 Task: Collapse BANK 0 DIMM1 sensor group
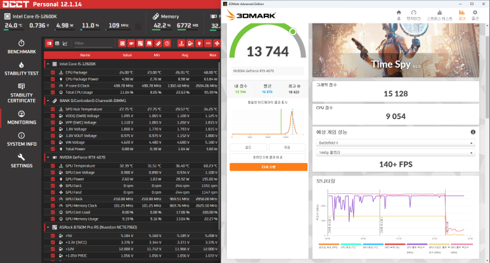48,101
